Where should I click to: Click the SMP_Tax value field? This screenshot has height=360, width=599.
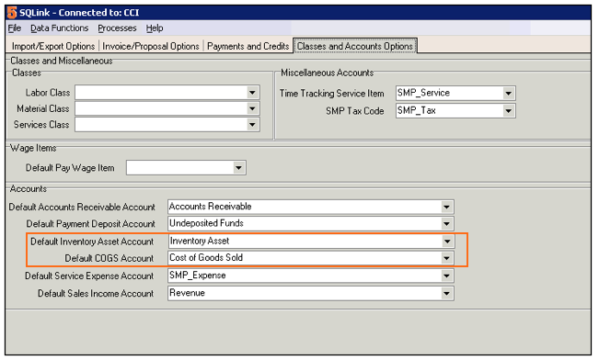click(455, 111)
